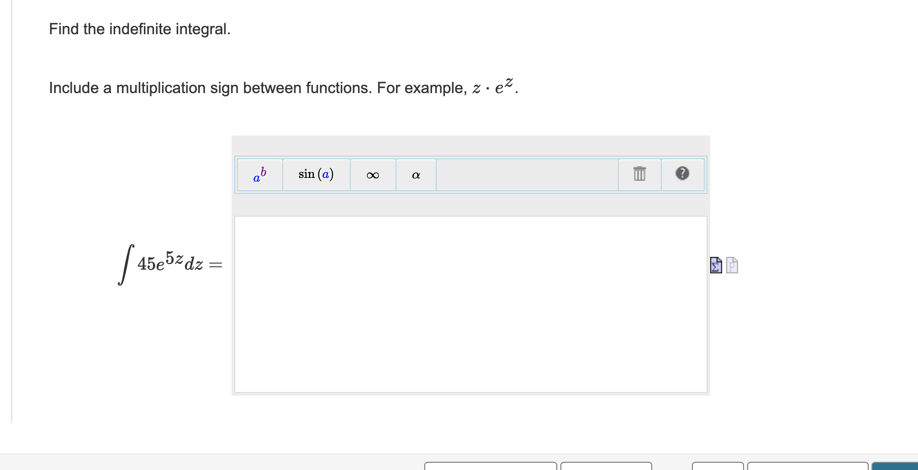
Task: Click the sin(a) trigonometric function button
Action: (x=317, y=174)
